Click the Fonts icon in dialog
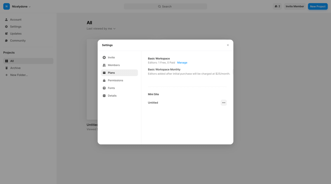Screen dimensions: 331x184 [104, 88]
